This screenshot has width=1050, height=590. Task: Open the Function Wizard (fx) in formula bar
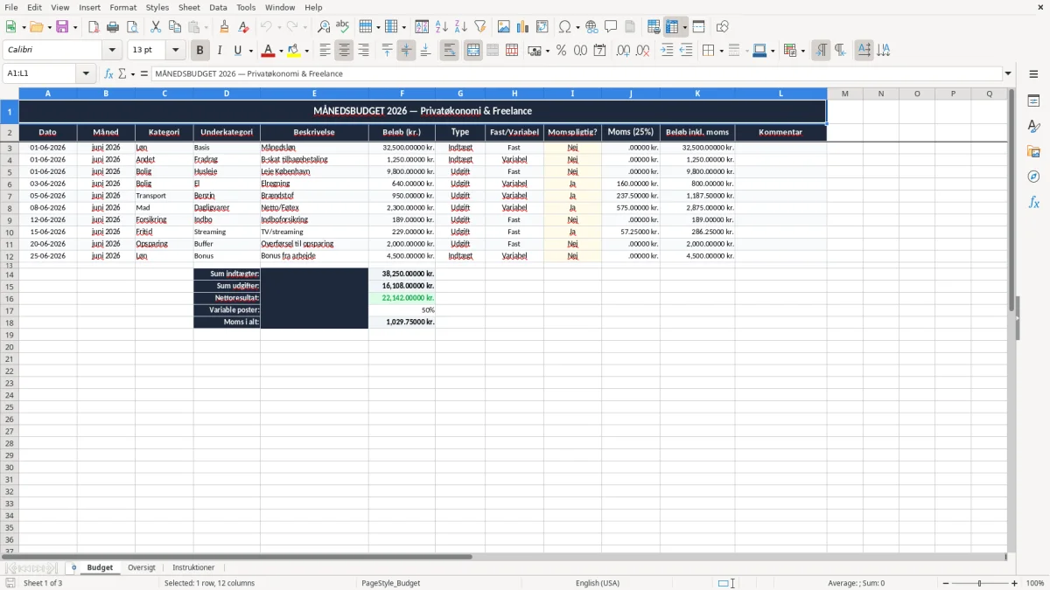[108, 73]
